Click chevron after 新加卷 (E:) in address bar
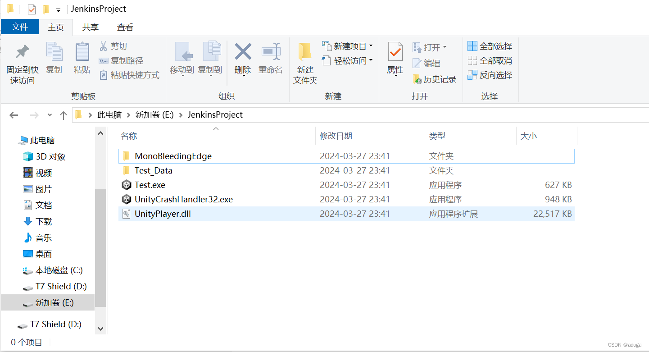Image resolution: width=649 pixels, height=352 pixels. [x=181, y=115]
